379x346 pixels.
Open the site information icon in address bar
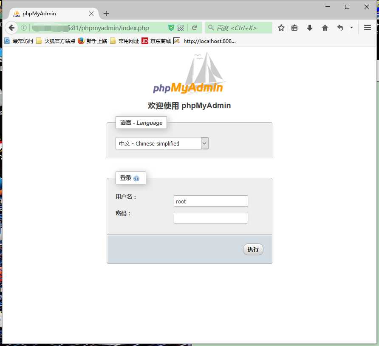point(24,28)
